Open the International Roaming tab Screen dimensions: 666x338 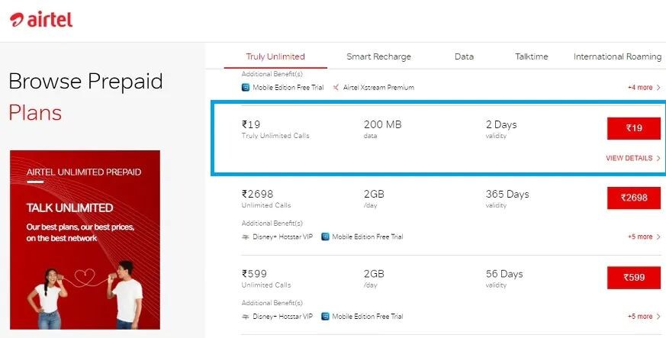(x=617, y=56)
